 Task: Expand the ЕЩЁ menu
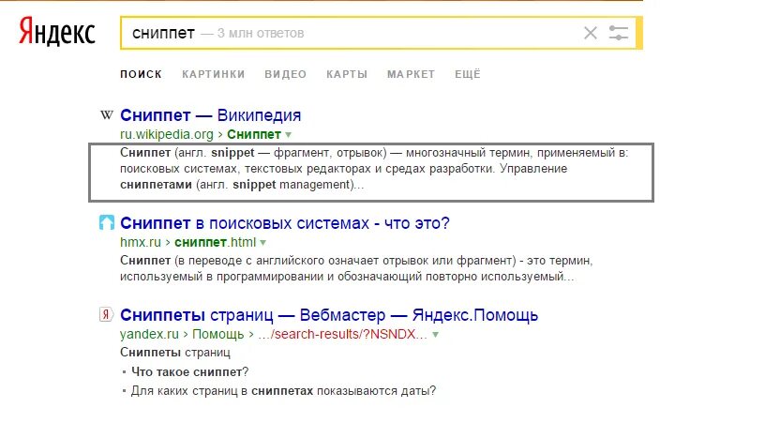(468, 74)
